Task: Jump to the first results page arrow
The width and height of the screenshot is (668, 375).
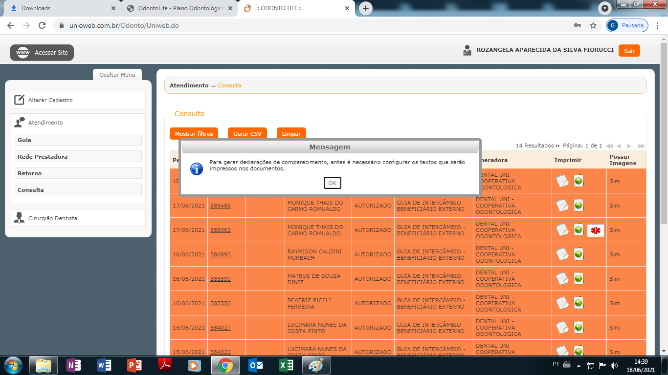Action: [609, 146]
